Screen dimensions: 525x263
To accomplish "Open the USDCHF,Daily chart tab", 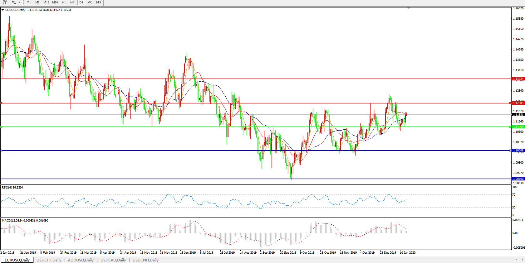I will tap(49, 260).
